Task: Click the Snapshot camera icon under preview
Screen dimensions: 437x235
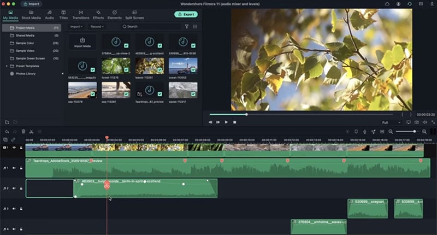Action: (417, 122)
